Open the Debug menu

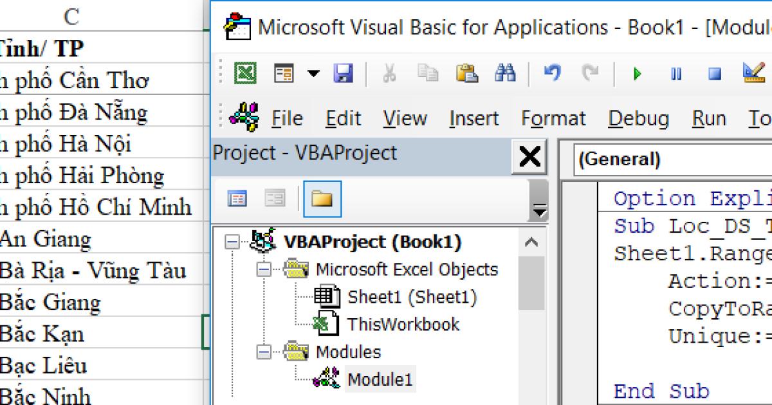[x=639, y=118]
